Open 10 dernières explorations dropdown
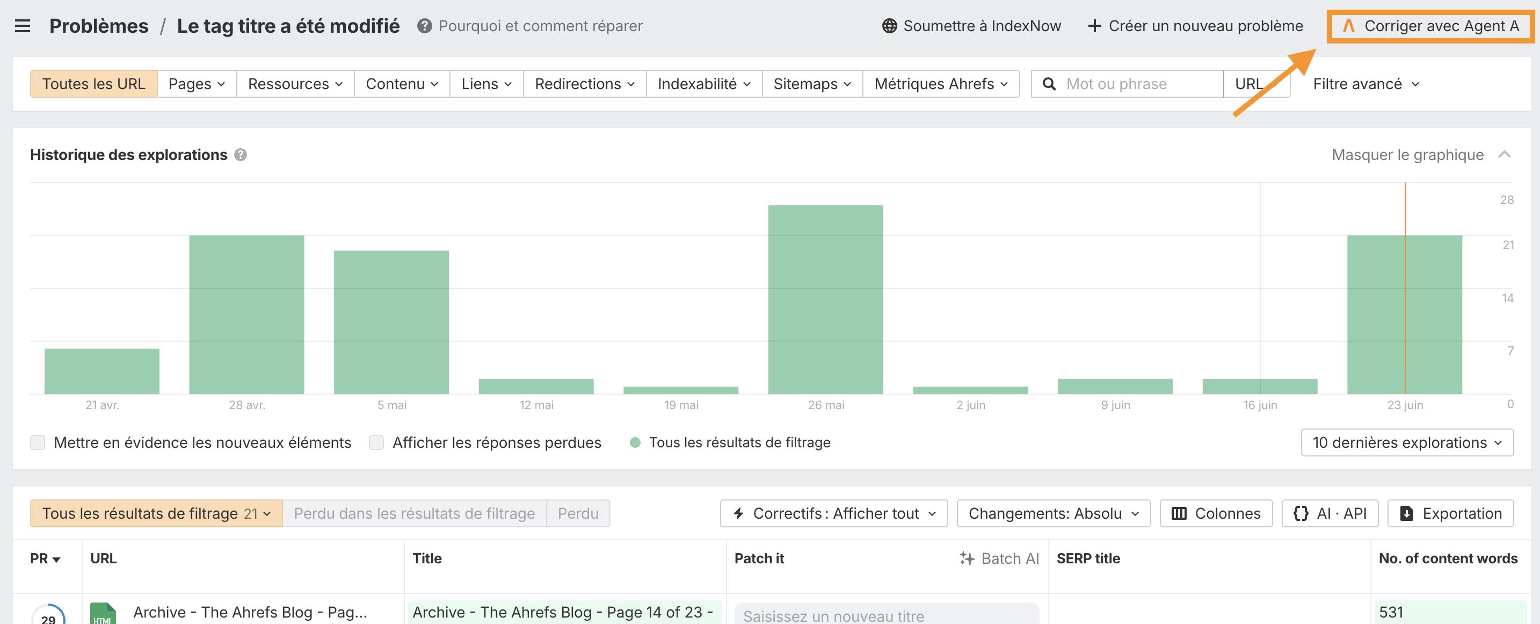This screenshot has width=1540, height=624. 1407,442
